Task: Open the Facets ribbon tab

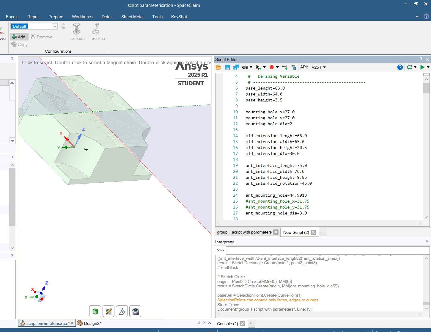Action: coord(12,17)
